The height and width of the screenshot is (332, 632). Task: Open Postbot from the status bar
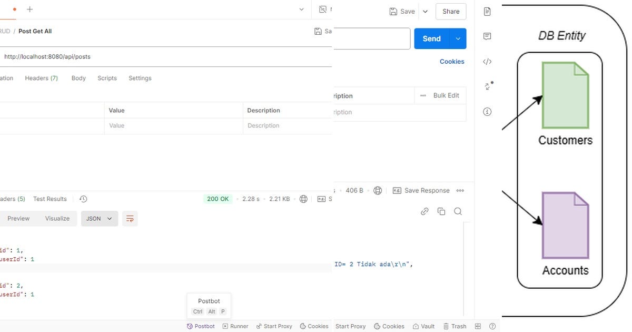click(x=201, y=326)
